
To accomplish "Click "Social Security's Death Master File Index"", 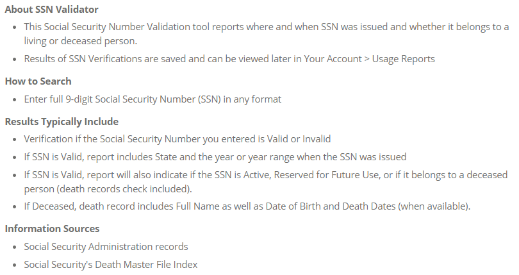I will [111, 264].
